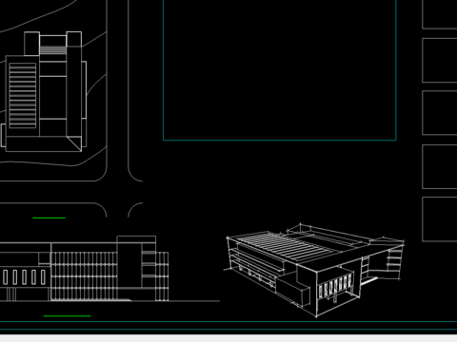Screen dimensions: 457x342
Task: Click the vertical windows on 3D model front
Action: point(335,286)
